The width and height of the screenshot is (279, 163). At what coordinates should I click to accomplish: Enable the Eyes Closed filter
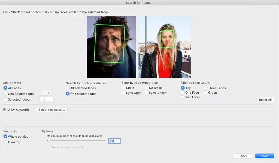(x=147, y=93)
